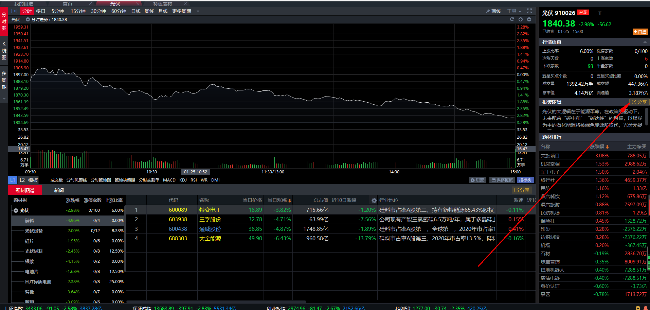Toggle L1 data level
Viewport: 650px width, 310px height.
click(x=13, y=180)
